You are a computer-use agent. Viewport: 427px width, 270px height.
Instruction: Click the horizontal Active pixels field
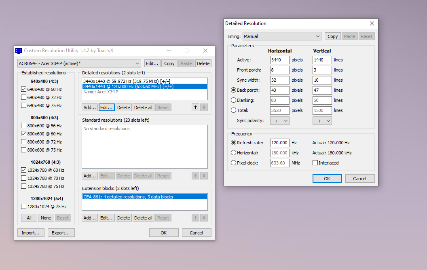(280, 60)
